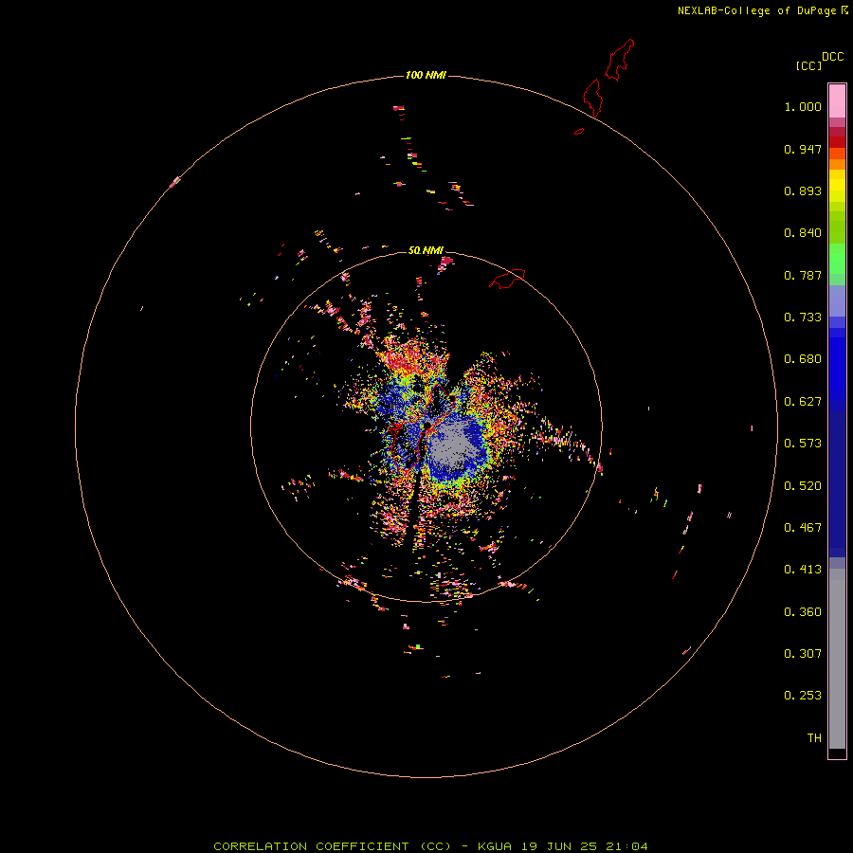This screenshot has height=853, width=853.
Task: Click the 0.733 color scale value
Action: click(803, 318)
